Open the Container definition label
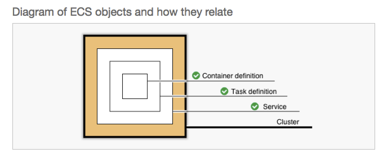Screen dimensions: 383x162 point(233,76)
